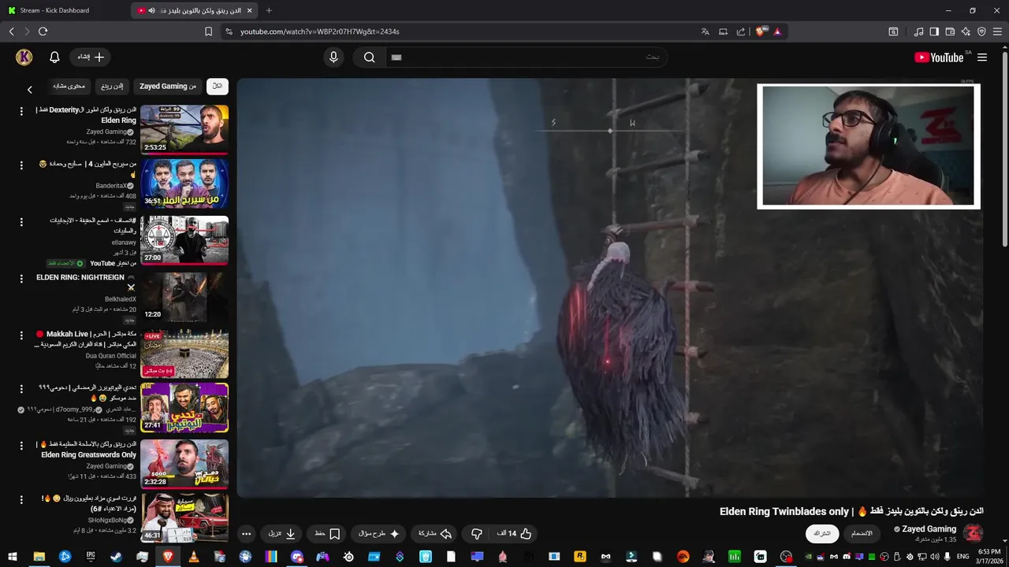Screen dimensions: 1009x567
Task: Click the URL address bar
Action: coord(457,31)
